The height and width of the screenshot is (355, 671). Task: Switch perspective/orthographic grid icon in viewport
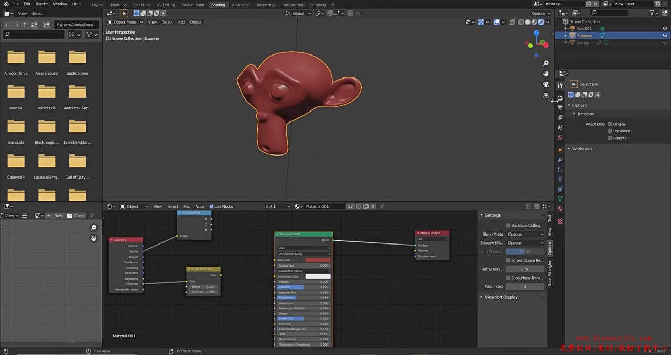[x=546, y=95]
